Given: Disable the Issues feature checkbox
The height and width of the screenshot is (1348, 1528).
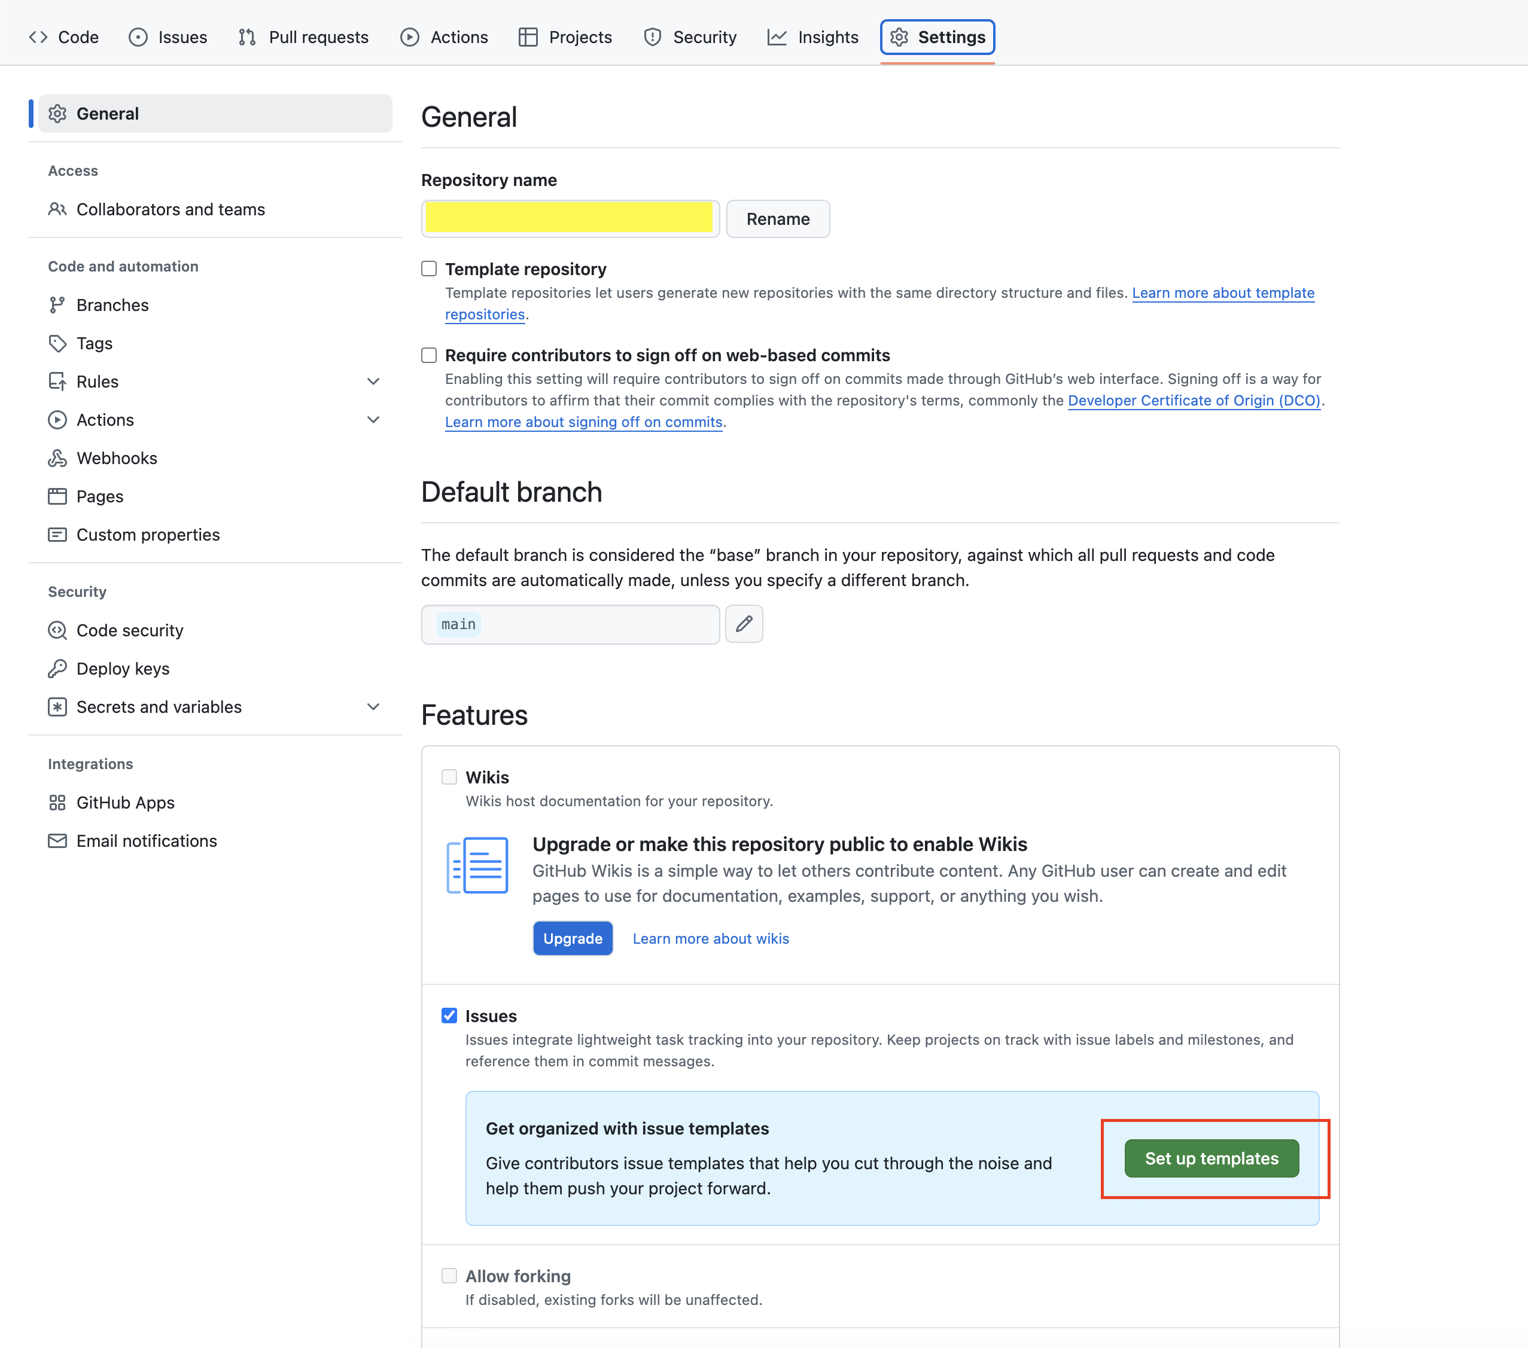Looking at the screenshot, I should point(449,1015).
